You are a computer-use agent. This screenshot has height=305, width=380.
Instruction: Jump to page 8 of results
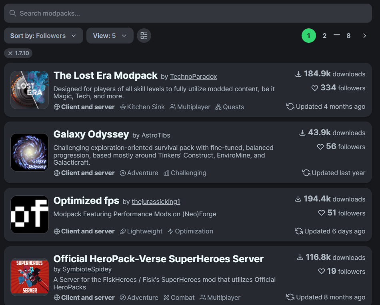point(348,36)
